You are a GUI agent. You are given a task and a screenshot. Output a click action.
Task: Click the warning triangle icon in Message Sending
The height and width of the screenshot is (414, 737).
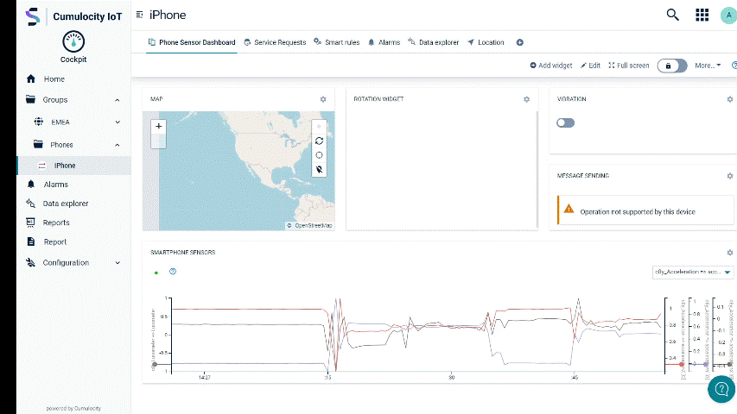(569, 209)
